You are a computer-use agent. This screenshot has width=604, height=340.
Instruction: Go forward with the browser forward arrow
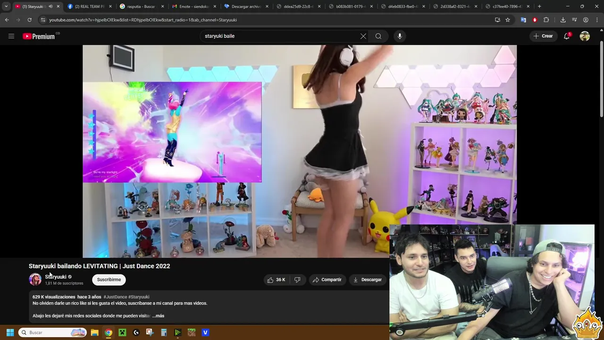pyautogui.click(x=18, y=20)
